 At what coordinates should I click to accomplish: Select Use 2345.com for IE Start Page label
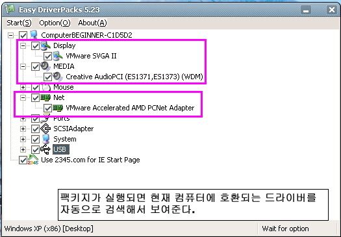pyautogui.click(x=90, y=160)
